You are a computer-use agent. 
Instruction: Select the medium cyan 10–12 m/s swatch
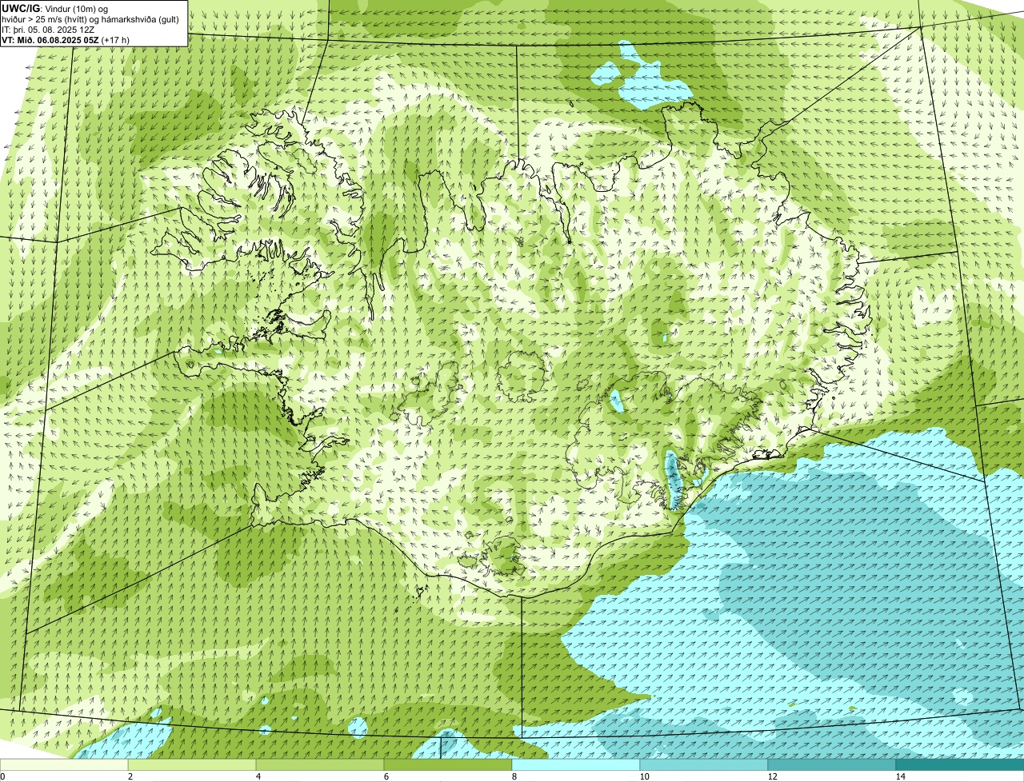(704, 764)
